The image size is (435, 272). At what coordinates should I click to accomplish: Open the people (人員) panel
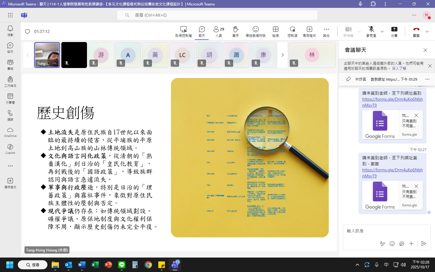(219, 31)
